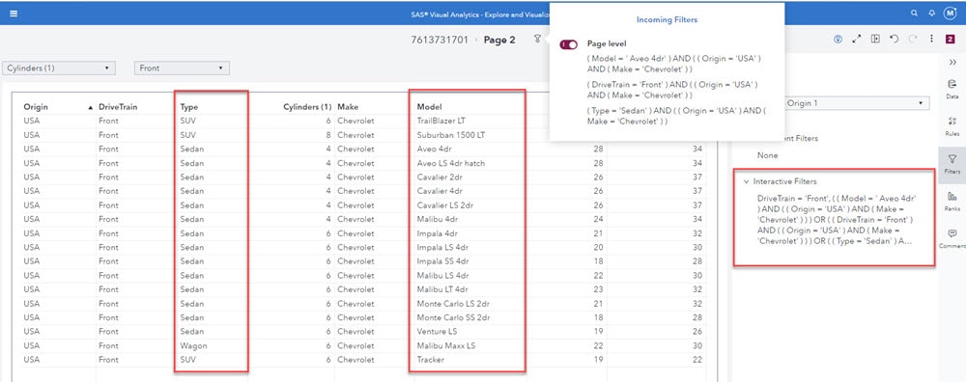Click the Type = 'Sedan' page filter expression
The width and height of the screenshot is (966, 382).
(x=676, y=116)
